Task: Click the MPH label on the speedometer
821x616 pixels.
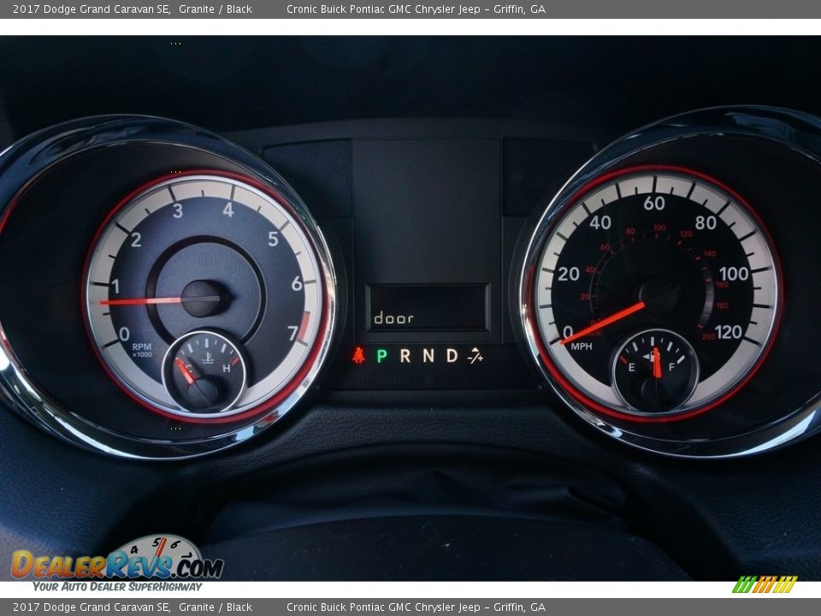Action: point(582,346)
